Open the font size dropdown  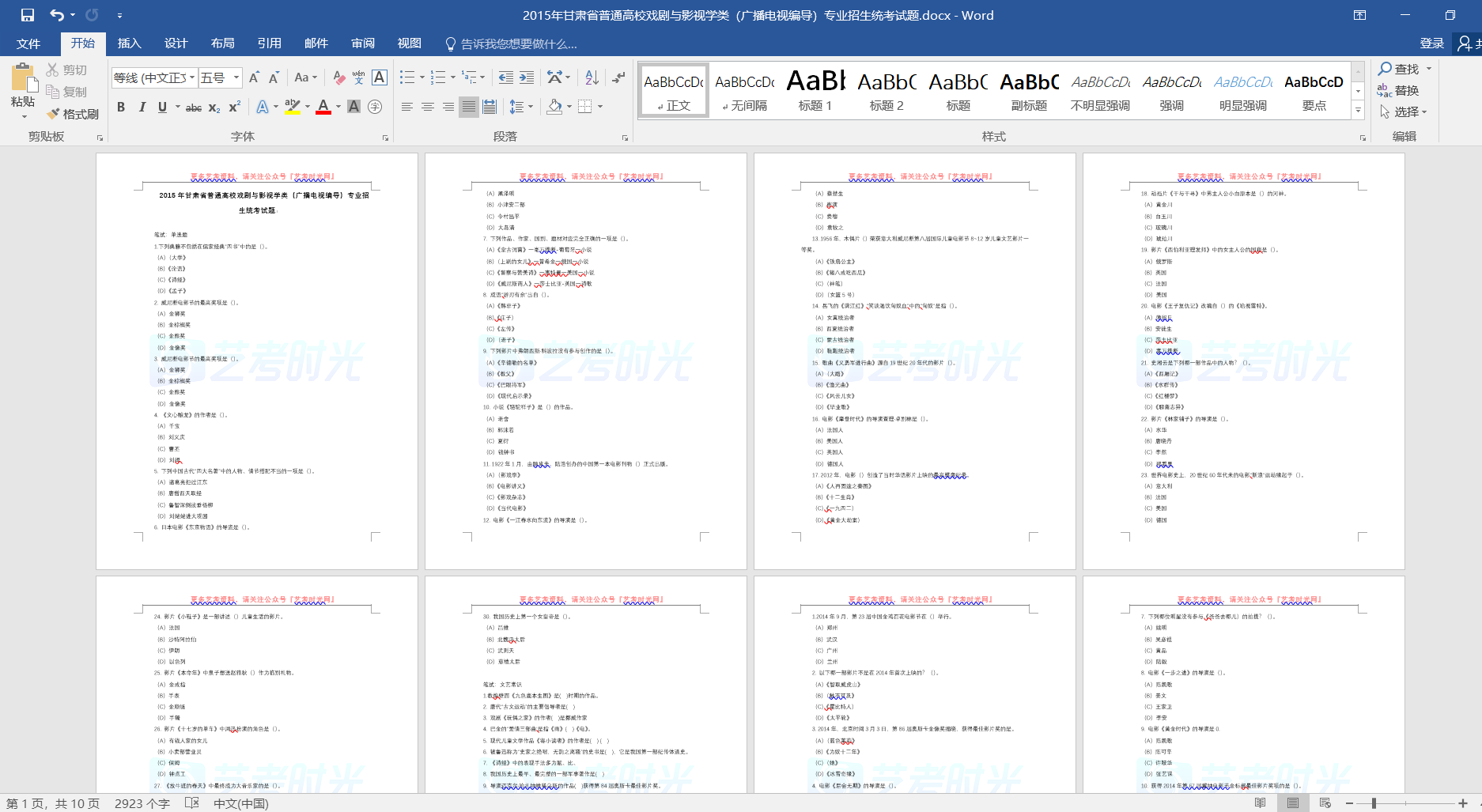[x=236, y=77]
